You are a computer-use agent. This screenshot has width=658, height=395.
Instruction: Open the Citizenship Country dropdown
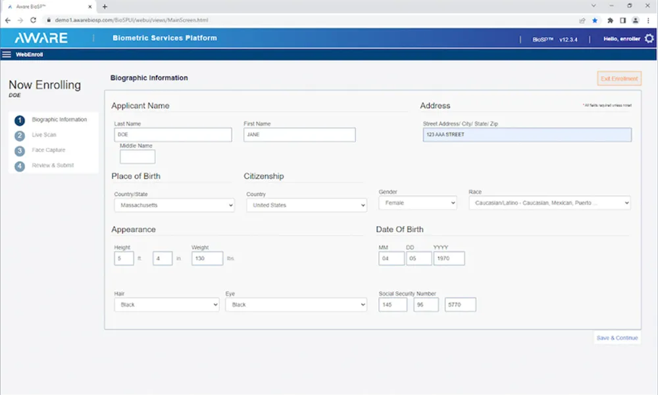tap(306, 205)
